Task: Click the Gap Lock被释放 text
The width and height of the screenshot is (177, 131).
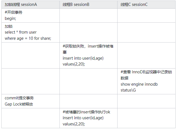Action: click(19, 104)
